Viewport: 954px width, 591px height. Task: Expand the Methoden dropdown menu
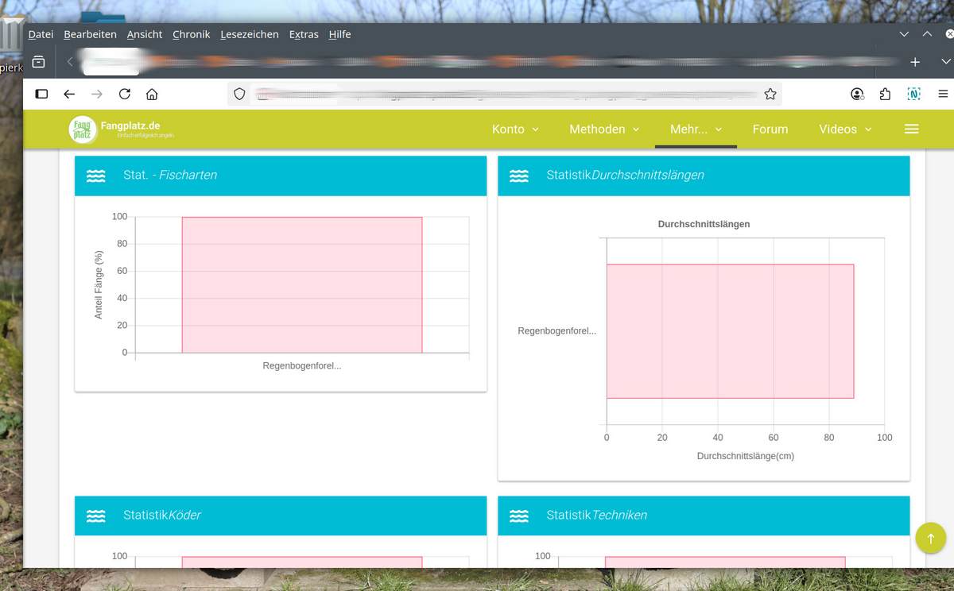pyautogui.click(x=604, y=129)
